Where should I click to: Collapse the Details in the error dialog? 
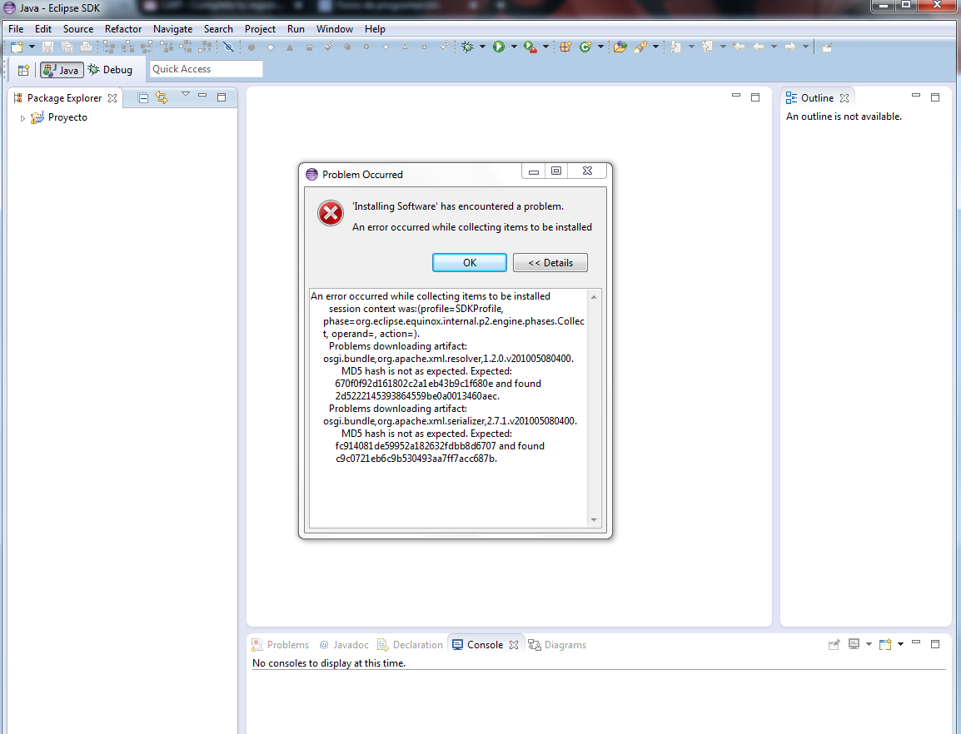(x=550, y=262)
